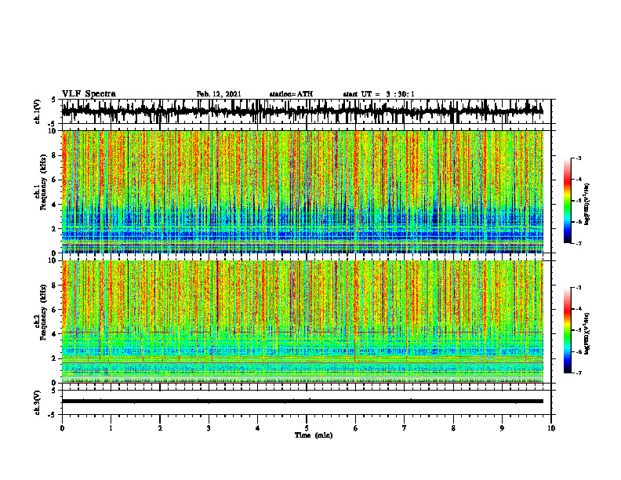Click the "ch.3(V)" axis label

pos(38,402)
